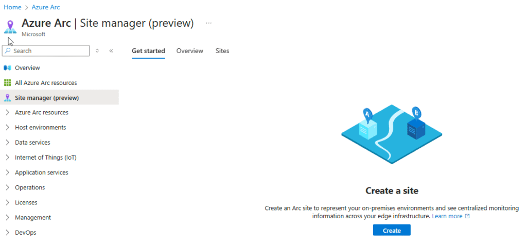Click the Create a site illustration
This screenshot has height=244, width=527.
coord(392,134)
